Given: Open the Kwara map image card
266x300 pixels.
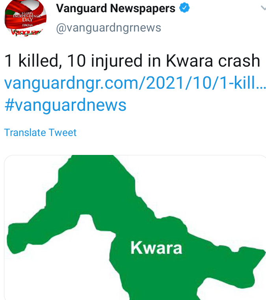Looking at the screenshot, I should tap(135, 227).
